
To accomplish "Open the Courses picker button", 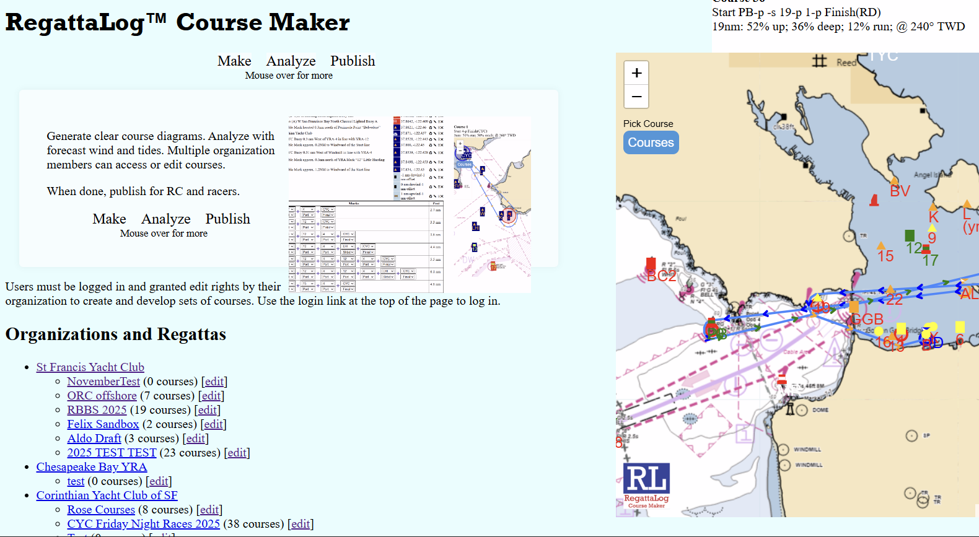I will tap(651, 142).
